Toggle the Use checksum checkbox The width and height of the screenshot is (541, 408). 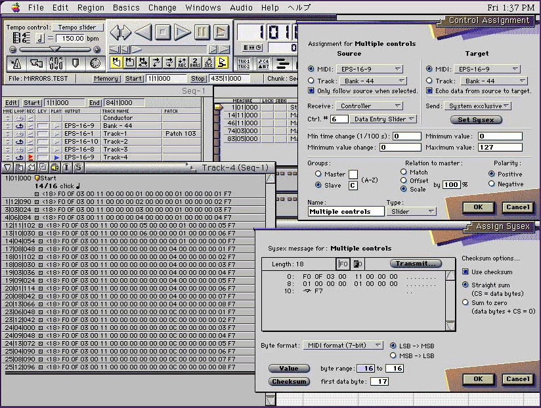click(465, 272)
